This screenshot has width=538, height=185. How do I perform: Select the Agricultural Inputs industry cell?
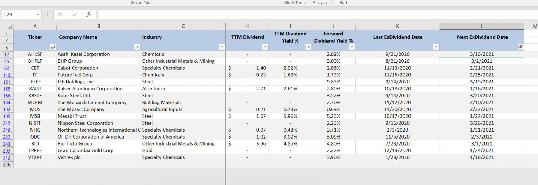183,109
